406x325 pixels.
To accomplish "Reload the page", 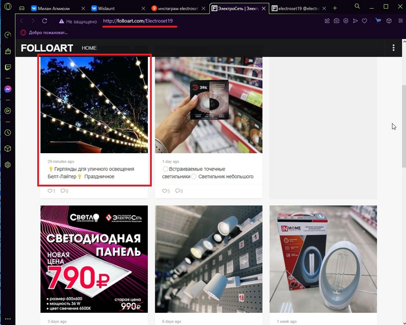I will tap(45, 21).
